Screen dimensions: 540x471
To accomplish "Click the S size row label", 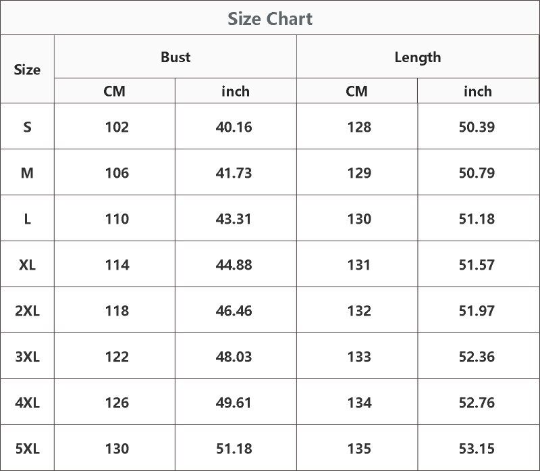I will [x=27, y=127].
